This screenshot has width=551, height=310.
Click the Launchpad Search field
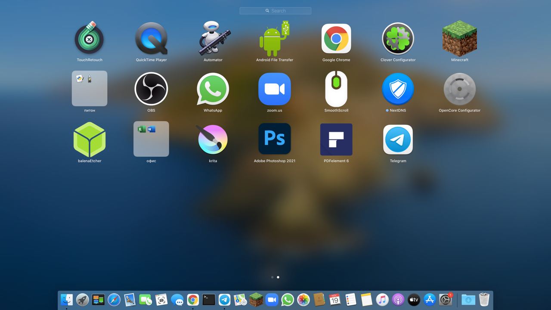tap(275, 11)
